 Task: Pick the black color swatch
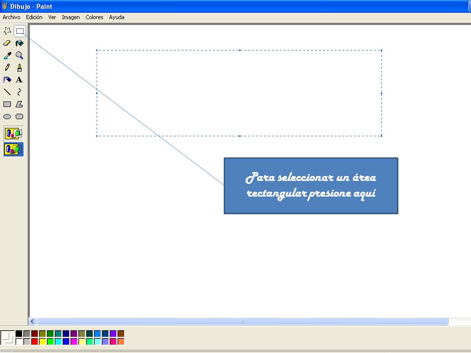(x=19, y=333)
